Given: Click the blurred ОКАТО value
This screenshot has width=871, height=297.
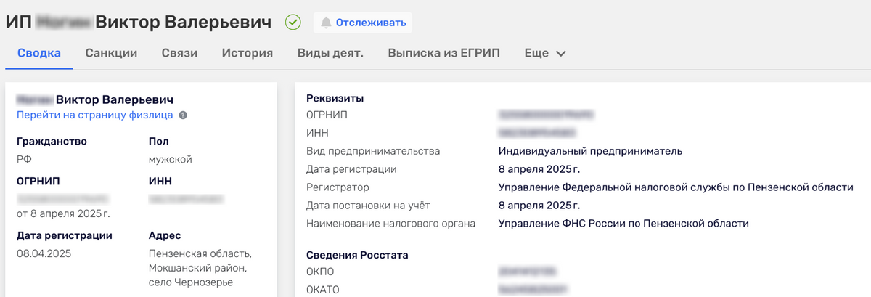Looking at the screenshot, I should pos(533,290).
